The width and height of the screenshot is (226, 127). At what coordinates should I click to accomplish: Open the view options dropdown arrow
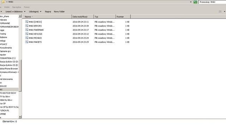click(x=225, y=12)
